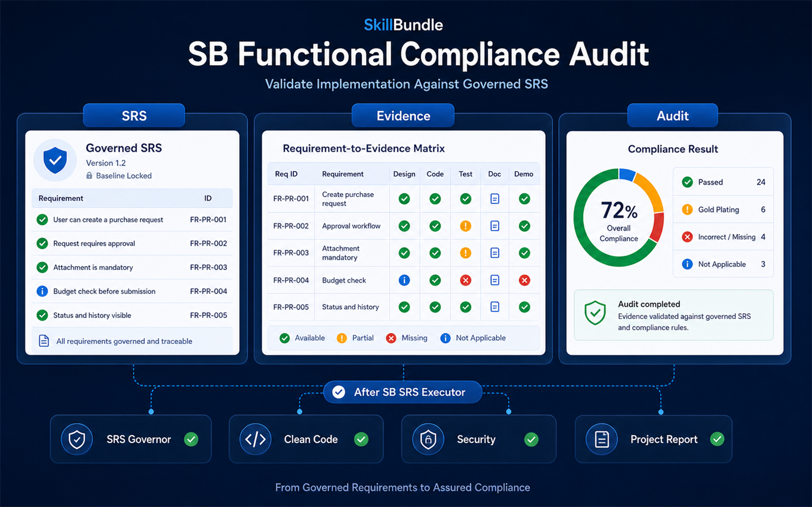
Task: Click the Baseline Locked padlock icon
Action: (89, 175)
